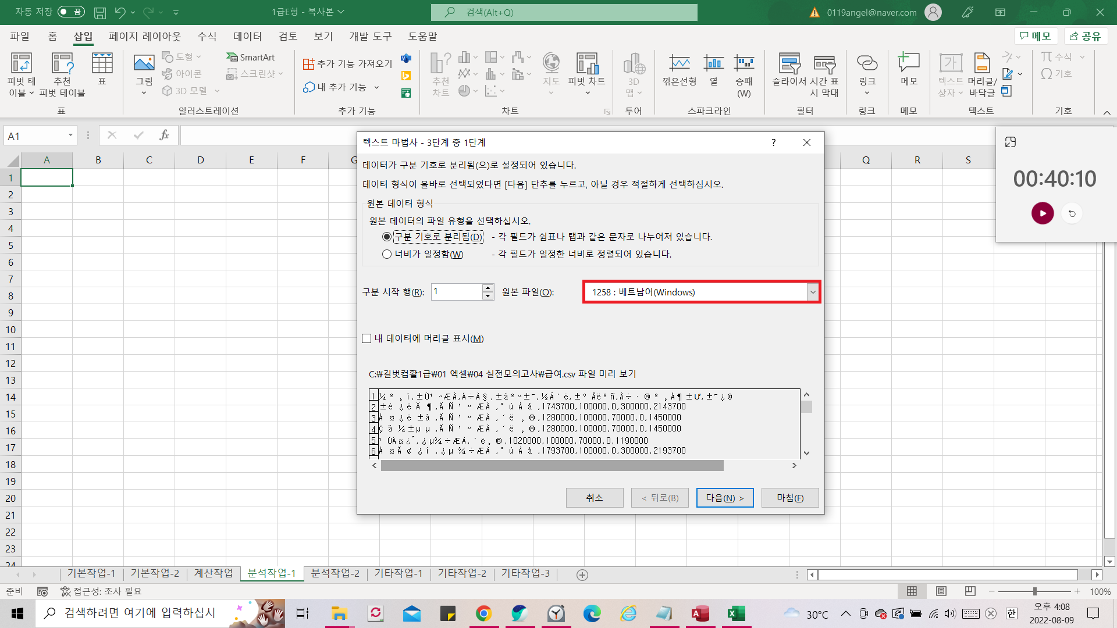Select the fixed width radio option
This screenshot has height=628, width=1117.
pyautogui.click(x=387, y=254)
